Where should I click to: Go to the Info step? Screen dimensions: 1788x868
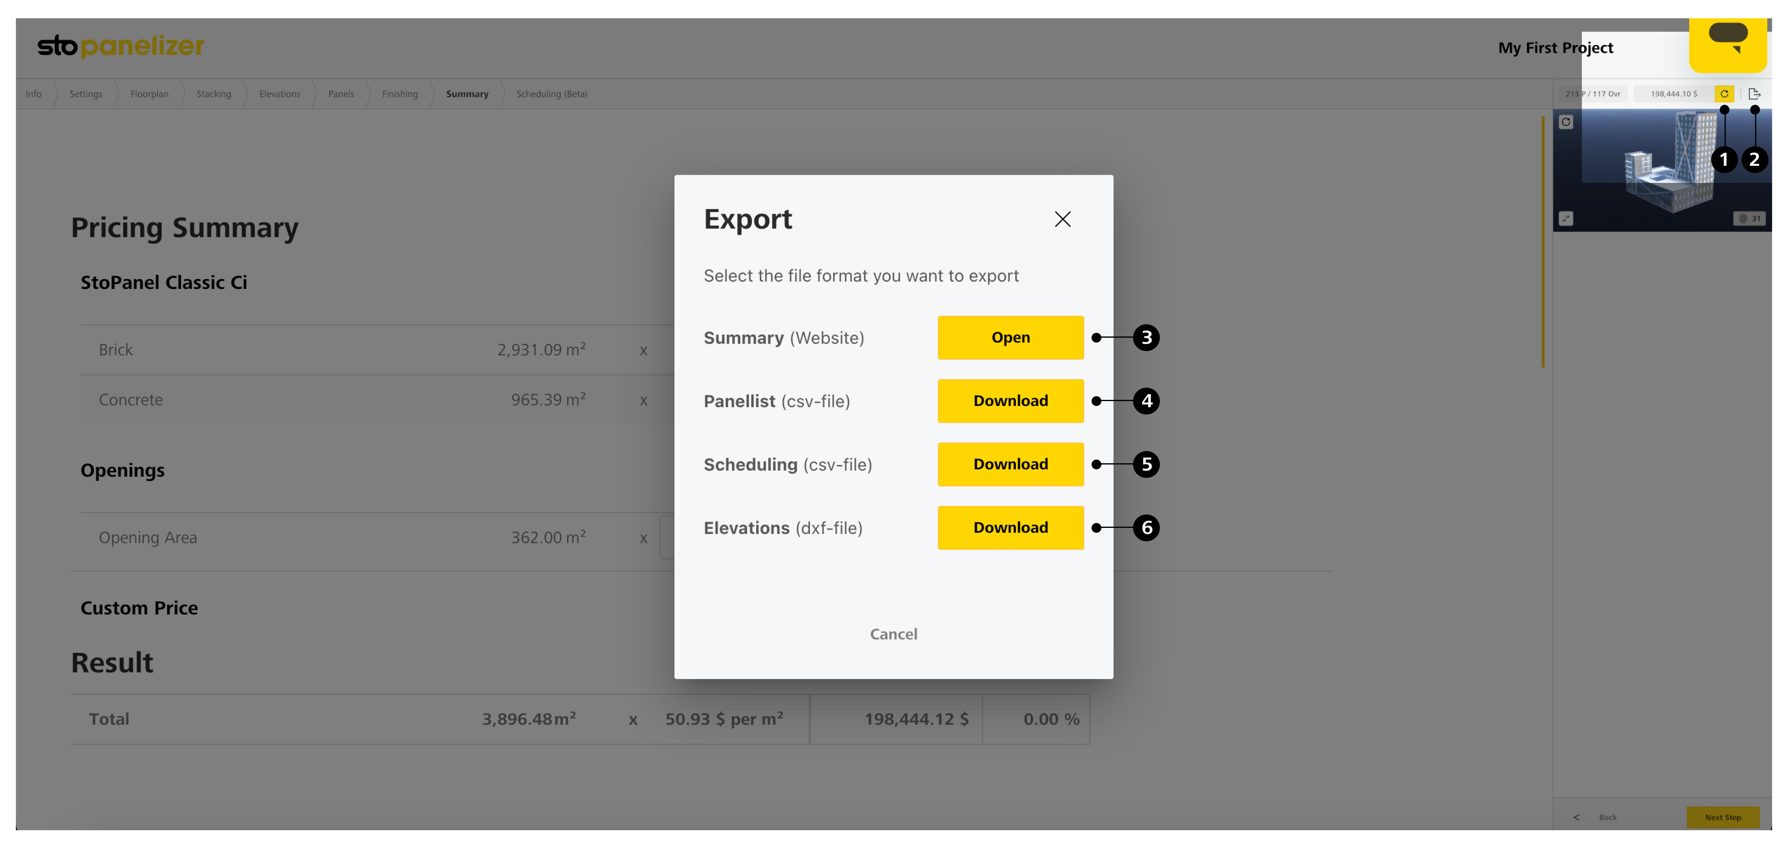click(33, 94)
